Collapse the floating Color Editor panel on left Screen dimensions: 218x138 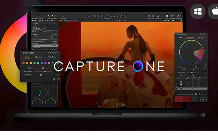click(21, 53)
